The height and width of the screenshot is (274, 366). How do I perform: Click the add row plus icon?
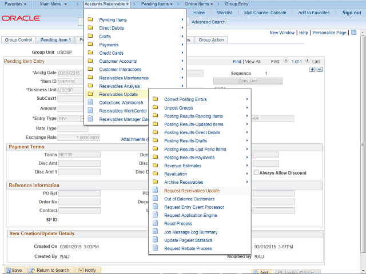point(312,69)
